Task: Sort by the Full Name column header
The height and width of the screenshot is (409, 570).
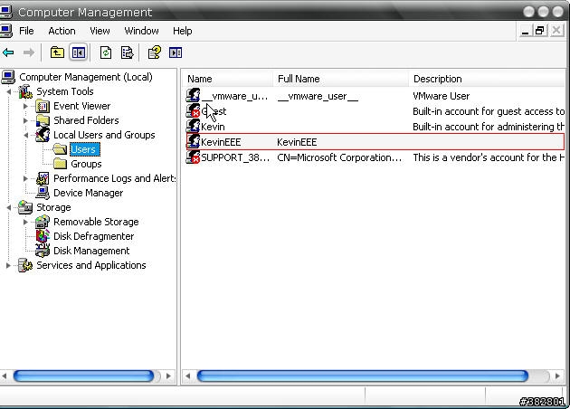Action: (340, 79)
